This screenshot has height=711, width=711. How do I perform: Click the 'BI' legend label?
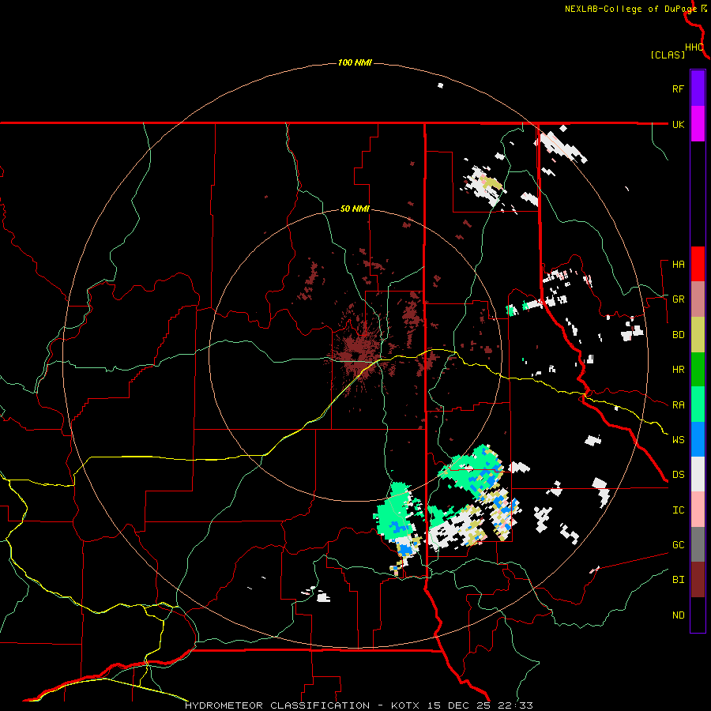point(679,580)
